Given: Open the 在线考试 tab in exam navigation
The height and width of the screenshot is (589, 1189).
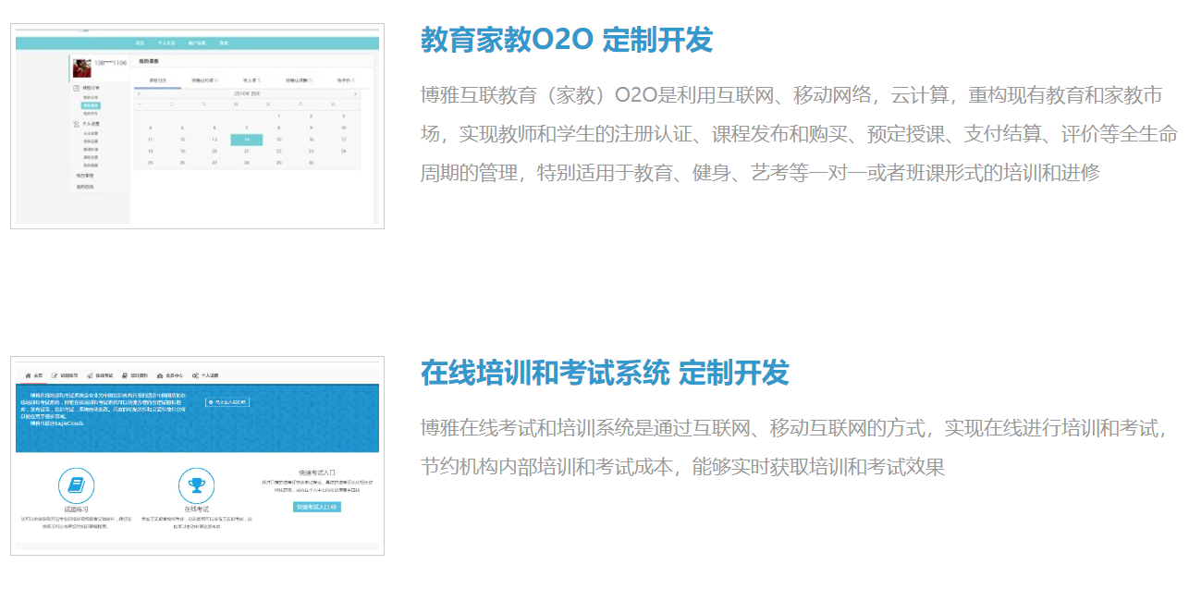Looking at the screenshot, I should point(100,376).
